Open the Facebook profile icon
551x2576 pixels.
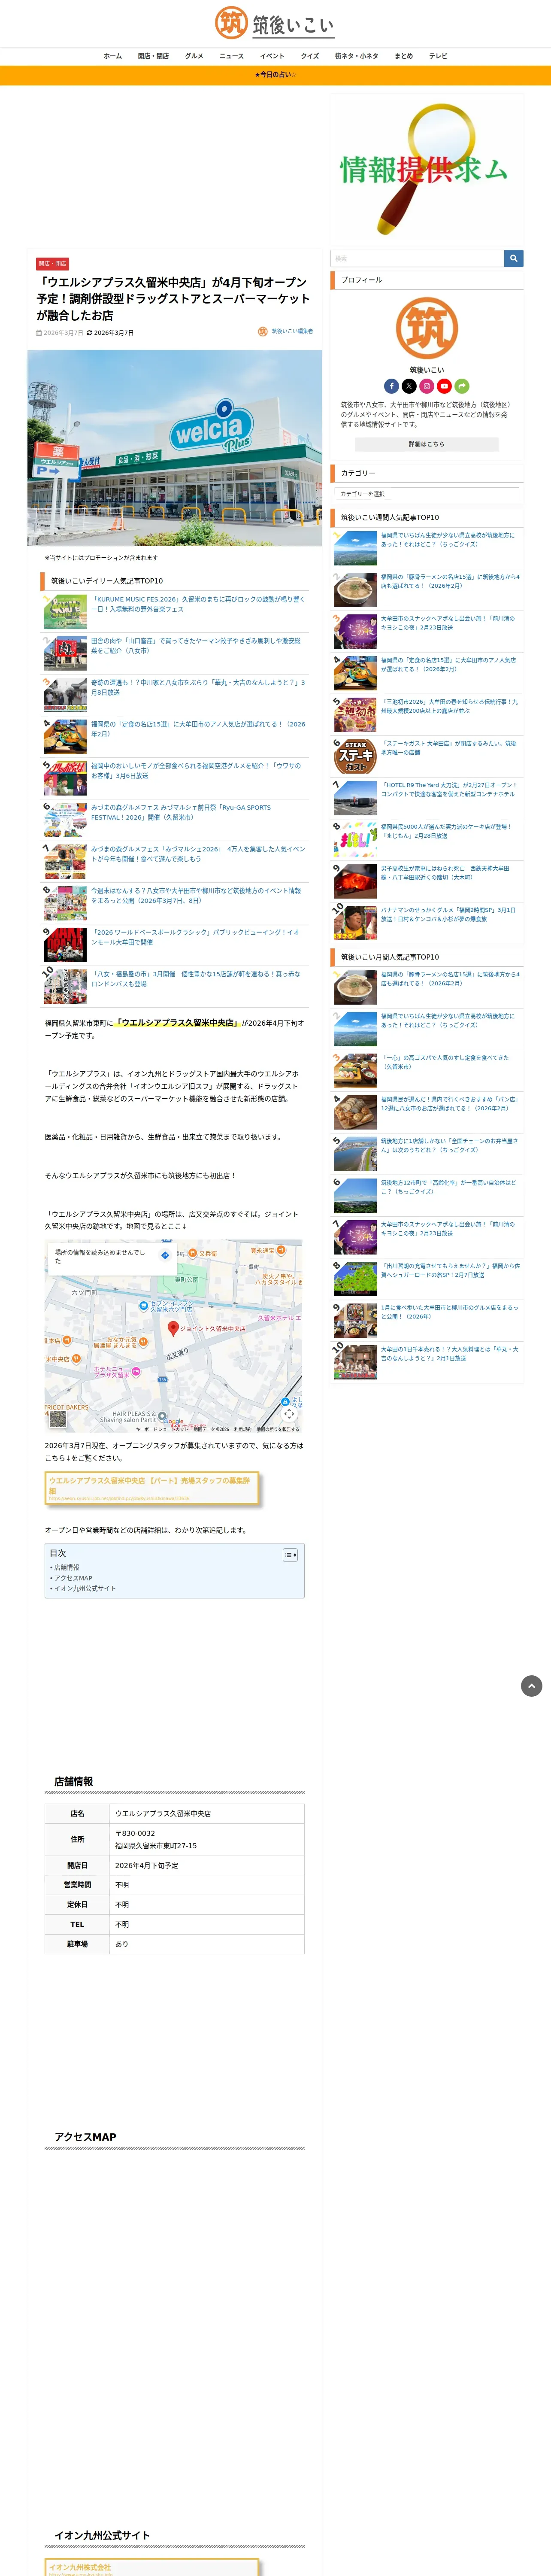click(x=391, y=386)
